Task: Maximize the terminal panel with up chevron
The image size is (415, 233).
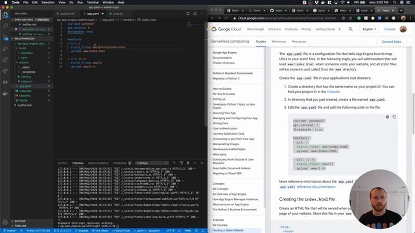Action: click(x=195, y=163)
